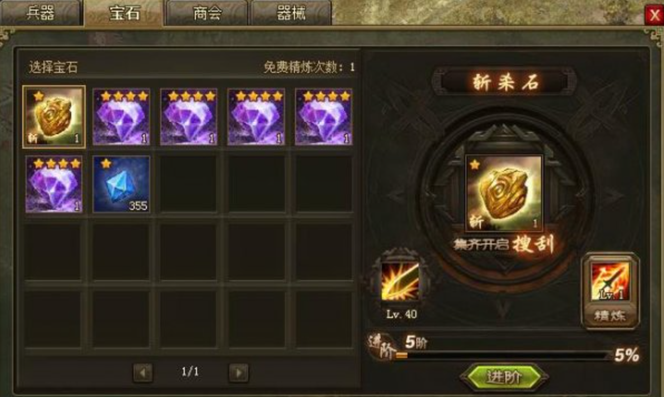Click the 5阶 progress bar
Image resolution: width=664 pixels, height=397 pixels.
click(504, 355)
